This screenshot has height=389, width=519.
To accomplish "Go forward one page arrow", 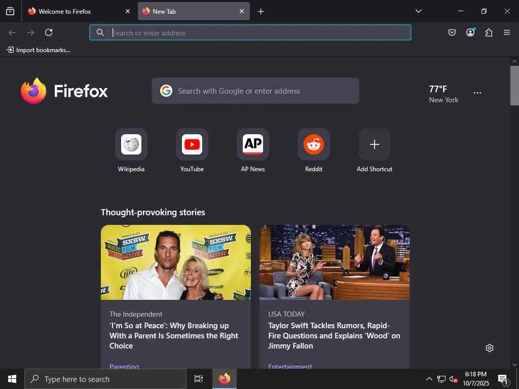I will tap(30, 32).
